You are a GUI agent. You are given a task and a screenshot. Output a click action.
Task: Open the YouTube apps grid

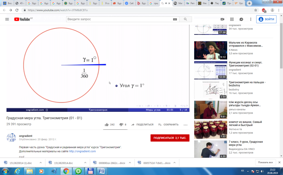pos(232,19)
